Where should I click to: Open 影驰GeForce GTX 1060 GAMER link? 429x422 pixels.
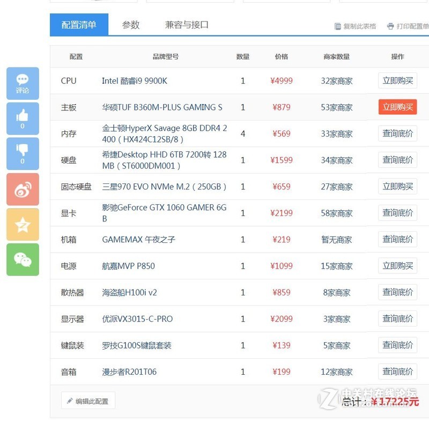pyautogui.click(x=164, y=213)
